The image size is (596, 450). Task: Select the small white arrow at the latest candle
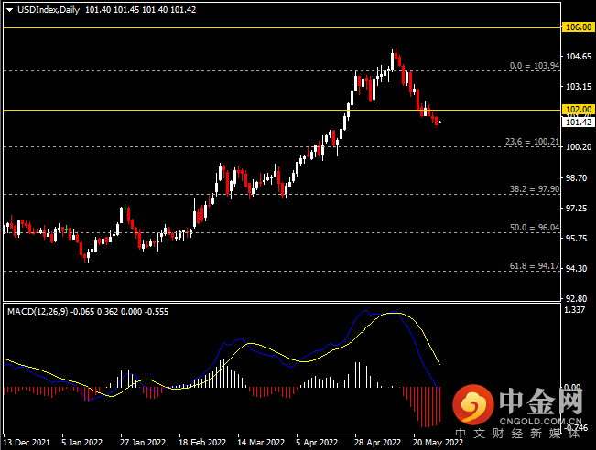[439, 122]
